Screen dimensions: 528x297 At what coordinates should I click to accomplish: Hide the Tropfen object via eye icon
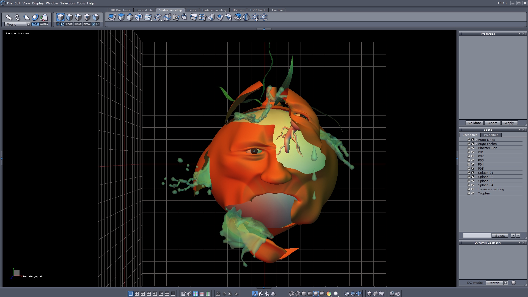[473, 193]
